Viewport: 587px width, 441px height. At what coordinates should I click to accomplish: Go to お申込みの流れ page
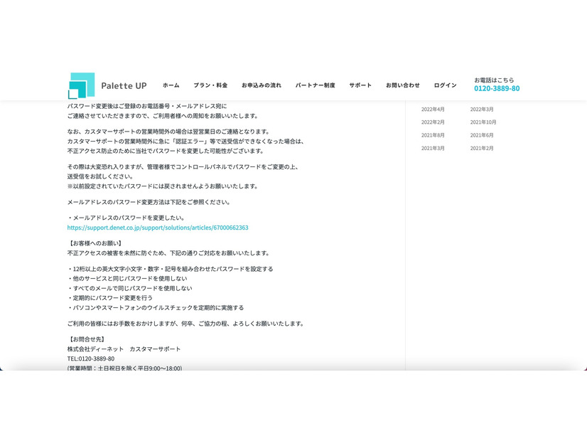[262, 85]
